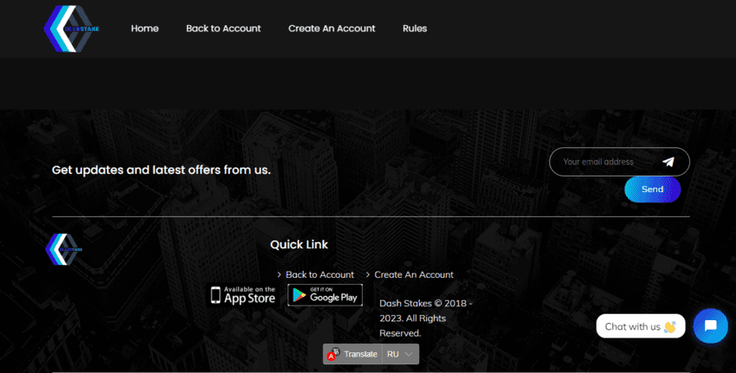The height and width of the screenshot is (373, 736).
Task: Click the Dash Stake logo in the header
Action: (x=71, y=29)
